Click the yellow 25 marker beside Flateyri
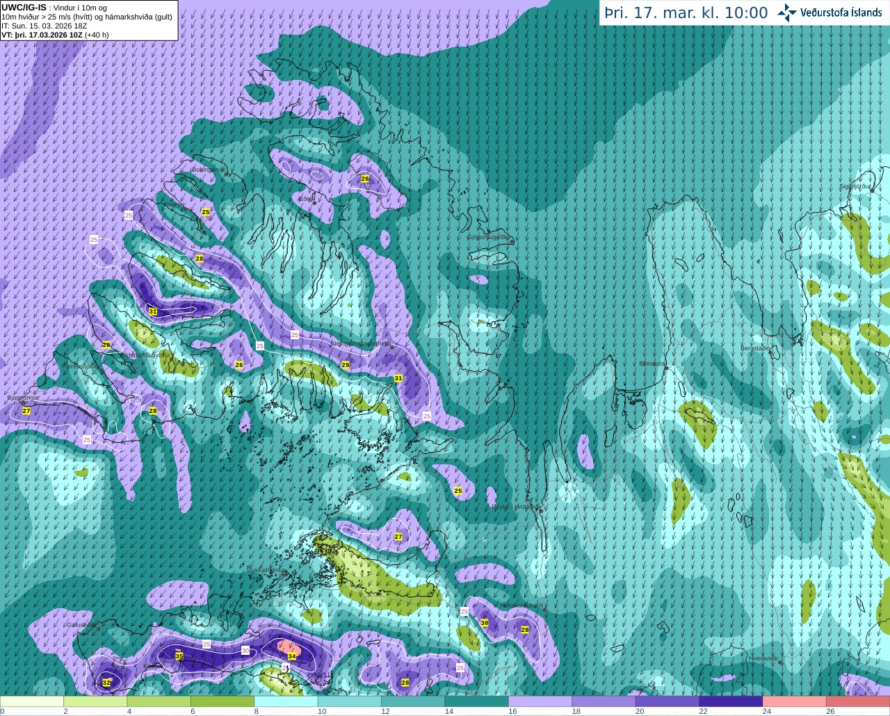Image resolution: width=890 pixels, height=716 pixels. [206, 211]
